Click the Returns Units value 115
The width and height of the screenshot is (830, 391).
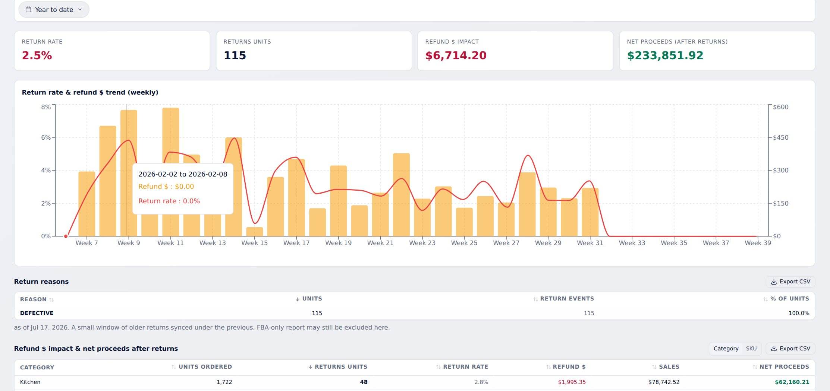coord(235,55)
